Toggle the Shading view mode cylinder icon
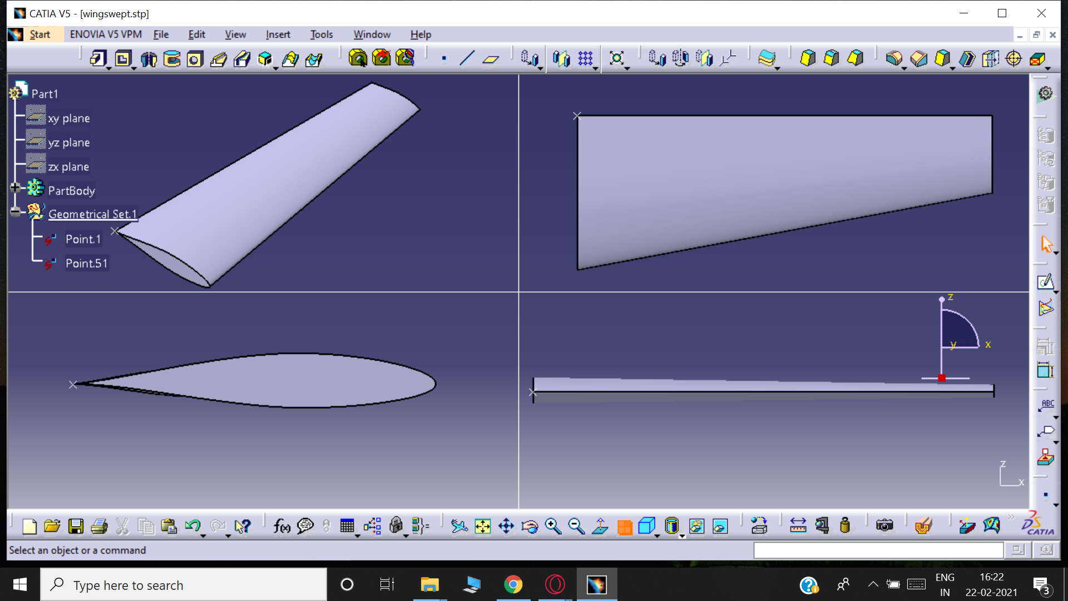This screenshot has height=601, width=1068. pyautogui.click(x=671, y=526)
